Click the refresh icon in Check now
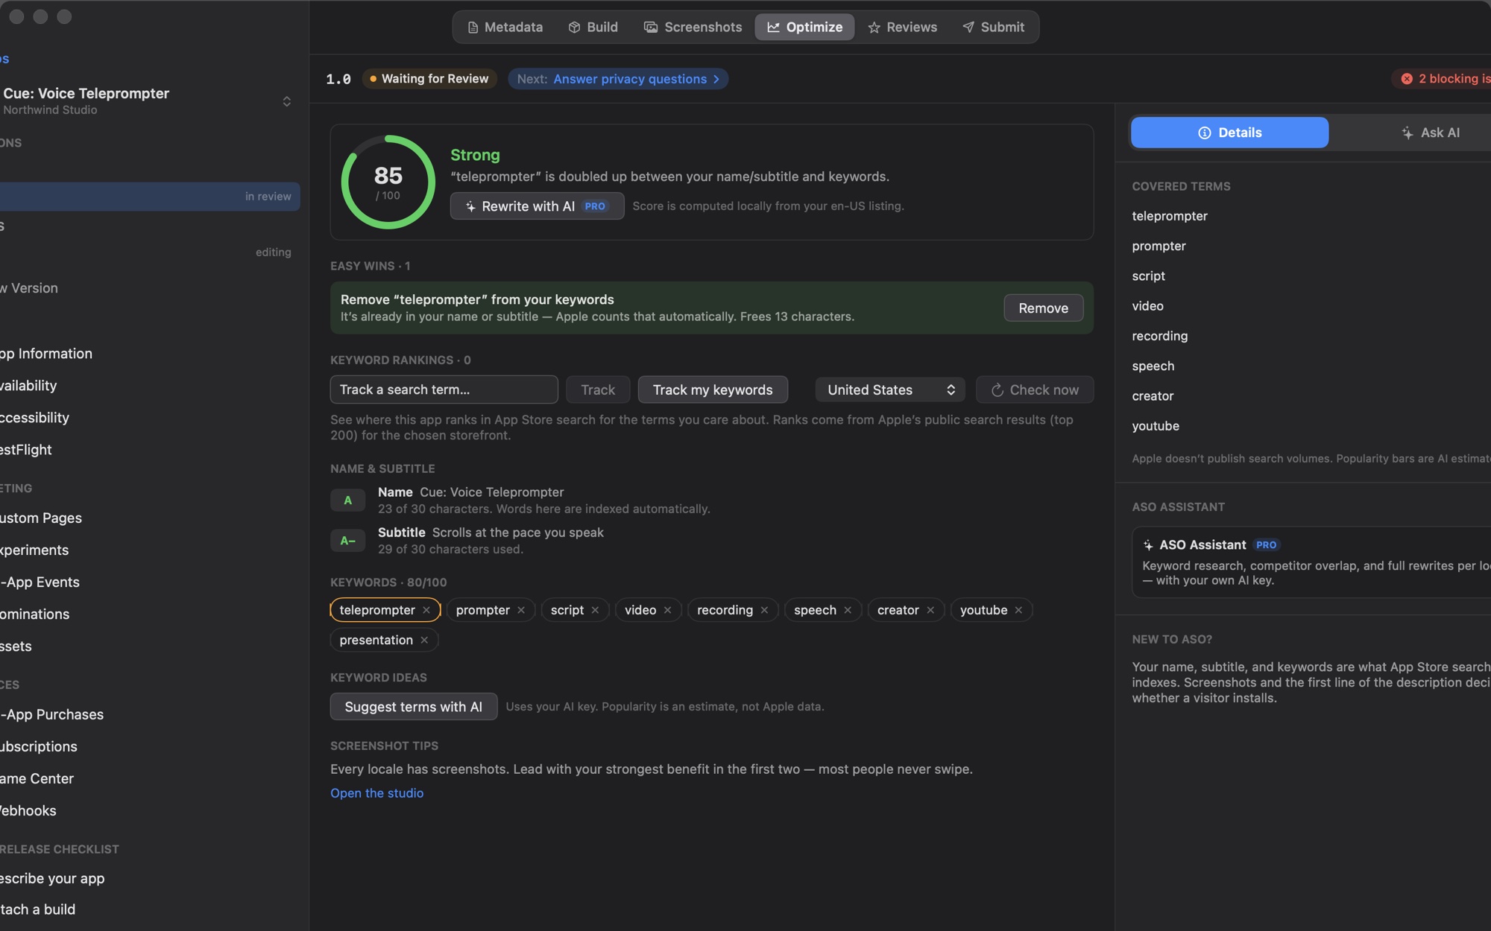Image resolution: width=1491 pixels, height=931 pixels. (x=997, y=390)
